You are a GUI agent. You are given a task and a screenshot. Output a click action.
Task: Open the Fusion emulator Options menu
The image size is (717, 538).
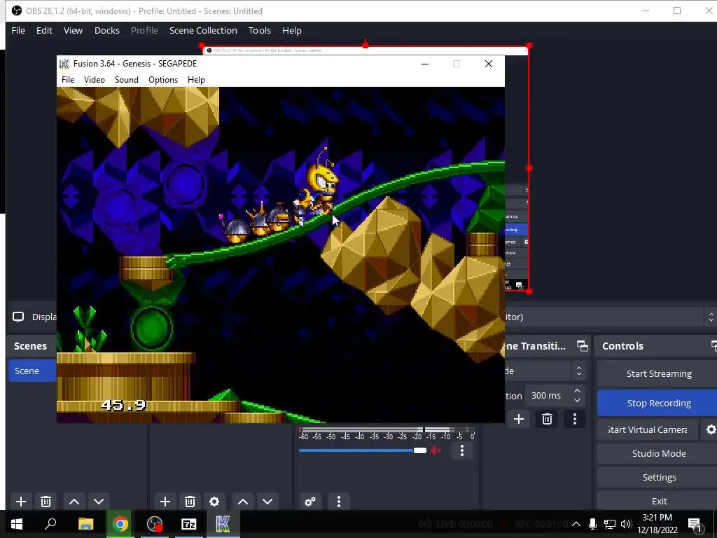coord(163,80)
